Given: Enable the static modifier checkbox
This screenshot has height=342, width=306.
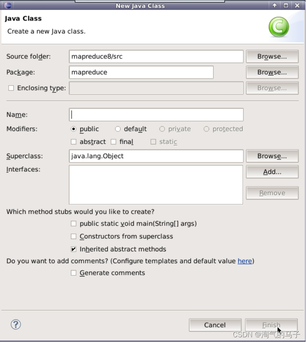Looking at the screenshot, I should point(153,142).
